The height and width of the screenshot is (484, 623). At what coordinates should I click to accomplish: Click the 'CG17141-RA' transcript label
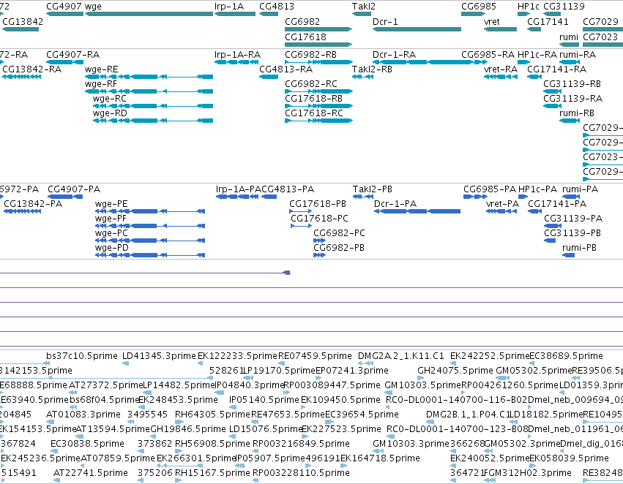[x=556, y=69]
